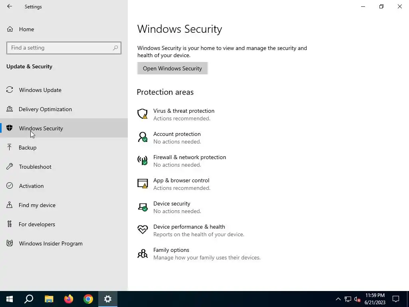Click the Settings gear on taskbar

pos(108,299)
